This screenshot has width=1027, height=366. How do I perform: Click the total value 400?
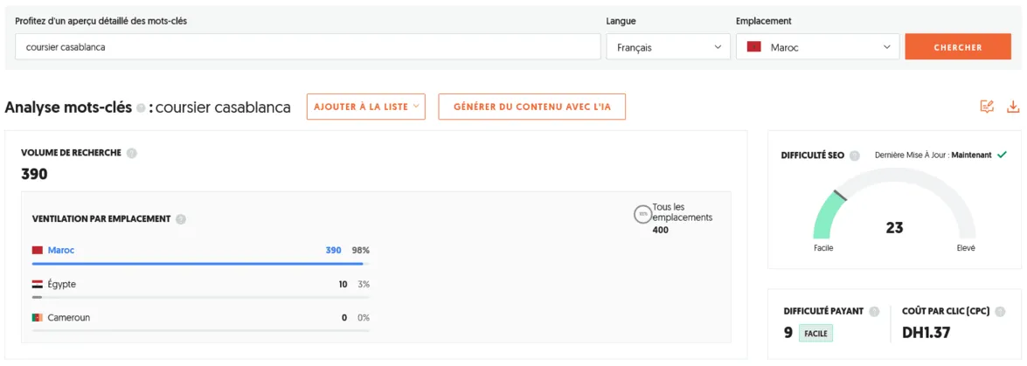pos(660,230)
